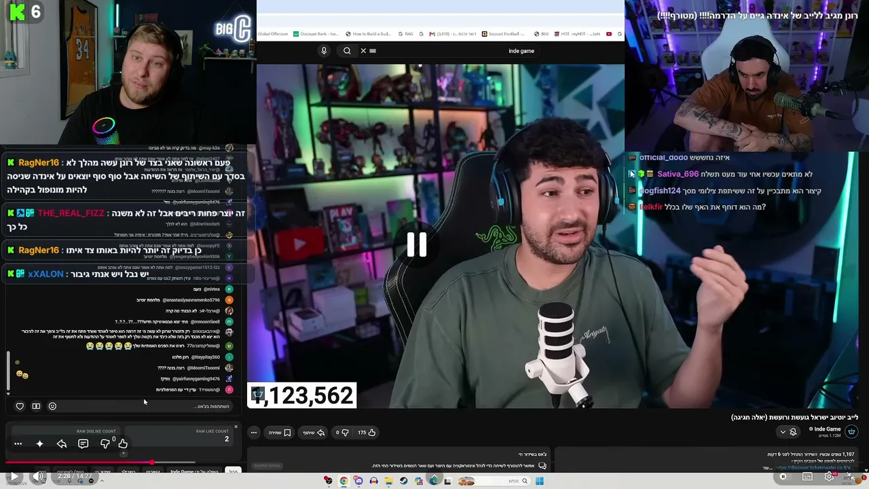
Task: Click the raw like count value 2
Action: coord(227,439)
